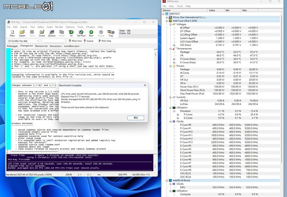Switch to the biscuit.pov tab
Viewport: 287px width, 197px height.
click(x=56, y=46)
